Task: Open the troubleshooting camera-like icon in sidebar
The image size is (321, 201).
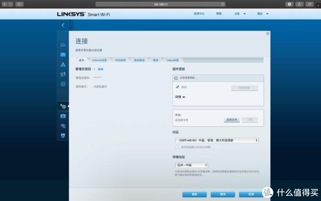Action: click(63, 116)
